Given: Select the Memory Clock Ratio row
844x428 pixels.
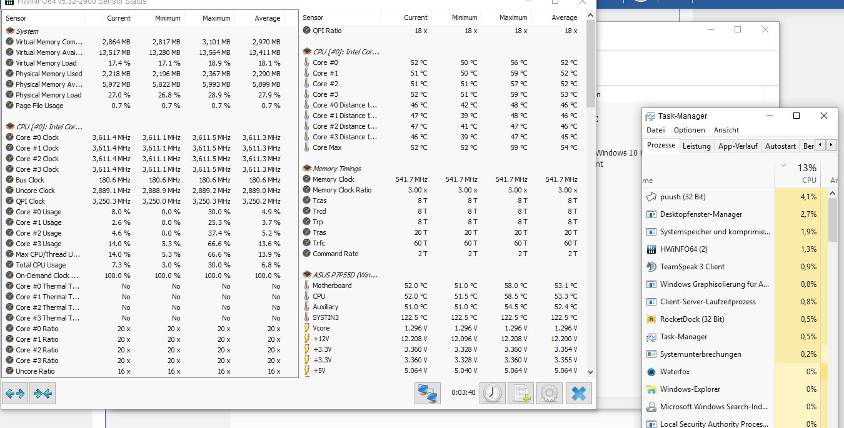Looking at the screenshot, I should point(443,190).
